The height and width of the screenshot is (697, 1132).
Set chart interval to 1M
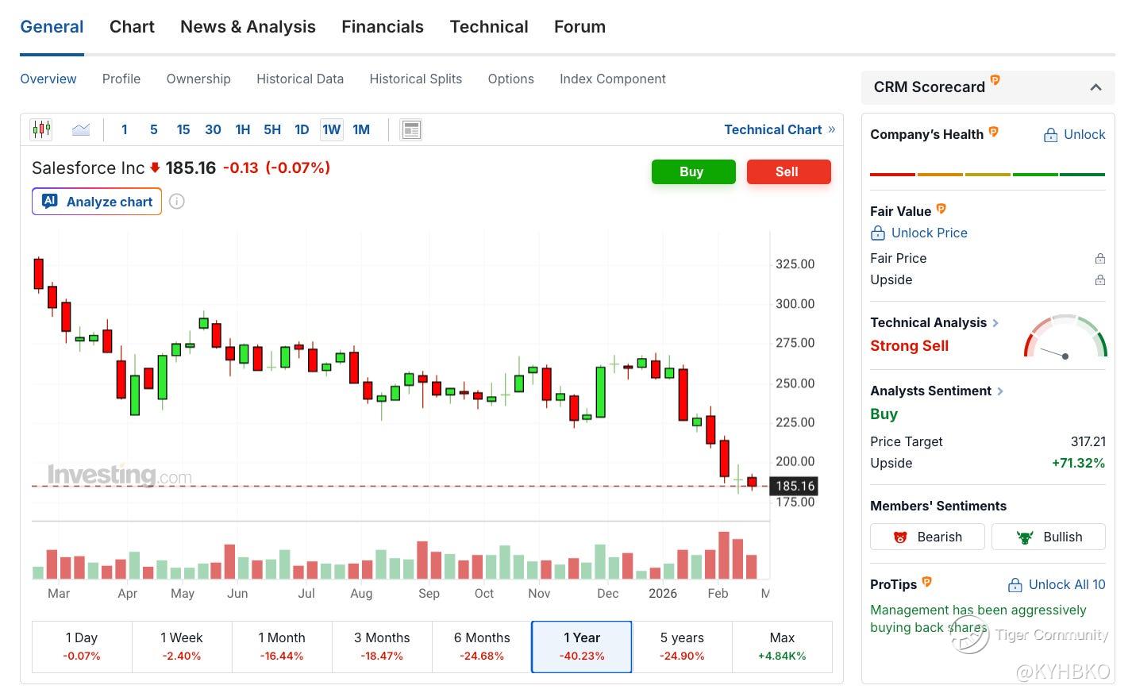pos(361,129)
